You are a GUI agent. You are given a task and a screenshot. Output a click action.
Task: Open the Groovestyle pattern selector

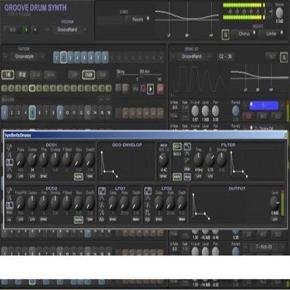click(x=24, y=56)
